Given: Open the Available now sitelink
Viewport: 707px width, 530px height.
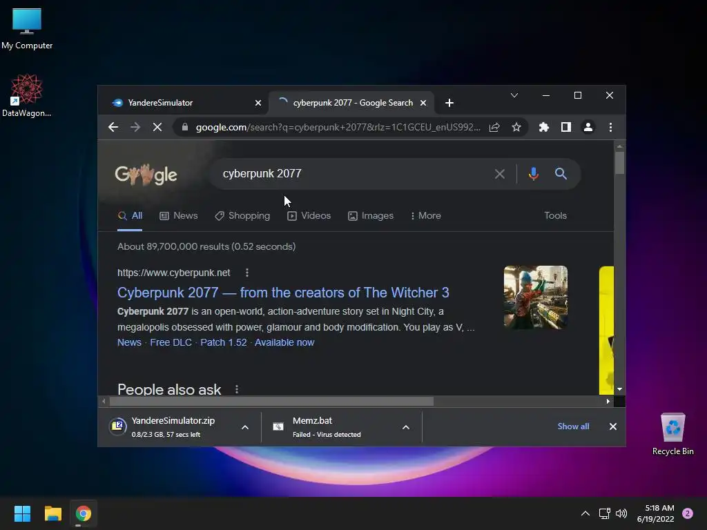Looking at the screenshot, I should tap(284, 342).
